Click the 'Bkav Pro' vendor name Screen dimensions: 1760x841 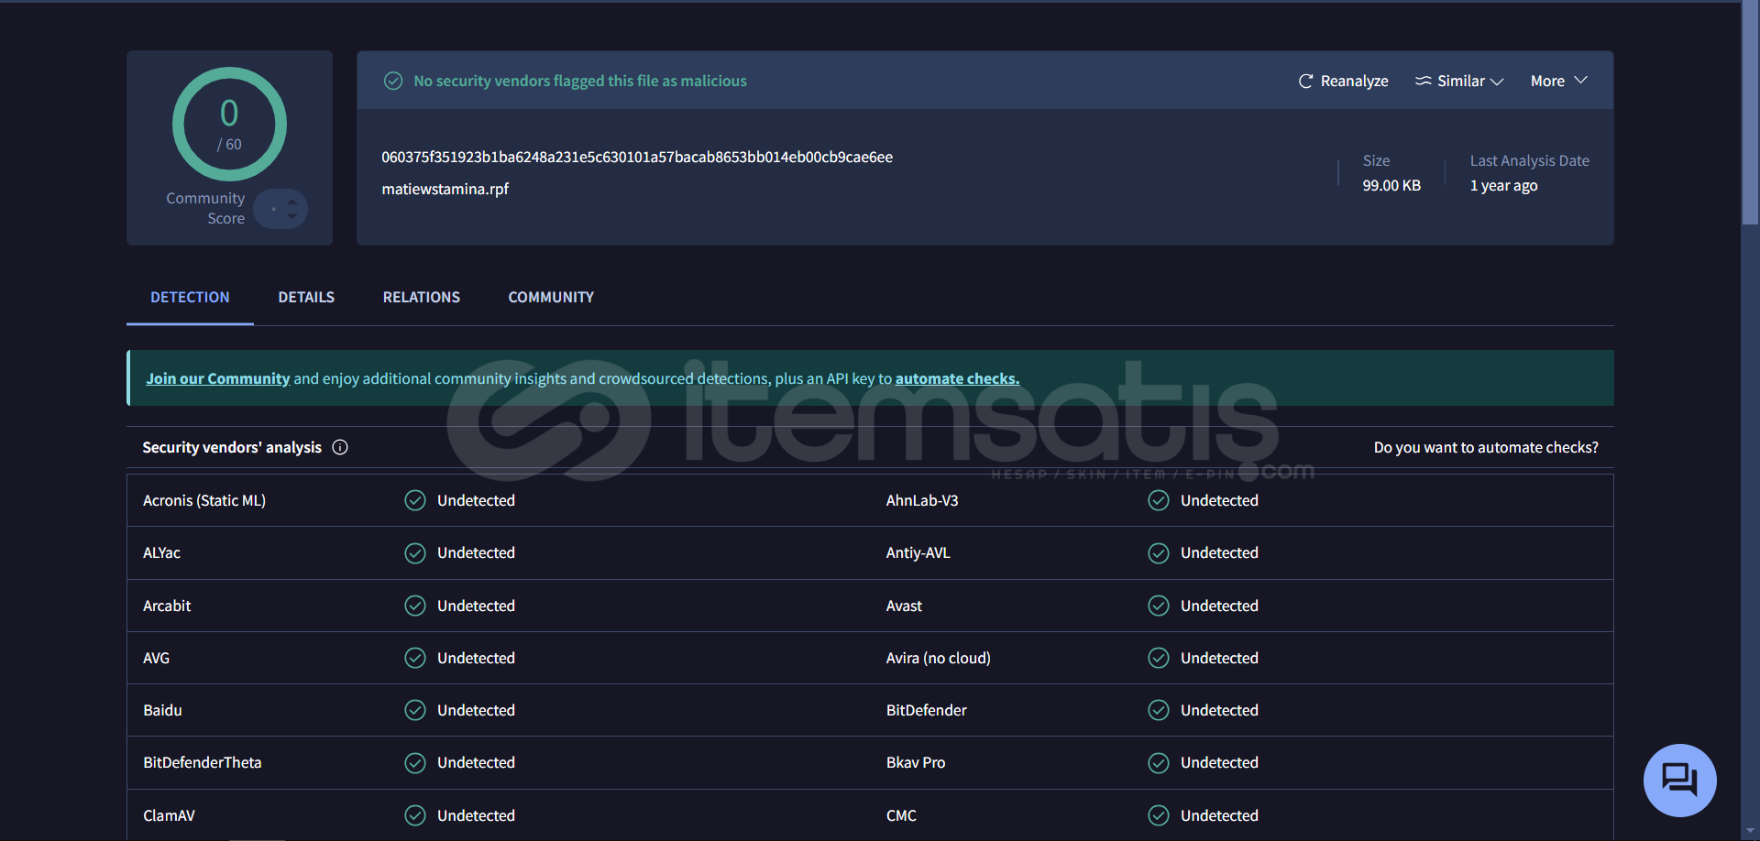[916, 762]
